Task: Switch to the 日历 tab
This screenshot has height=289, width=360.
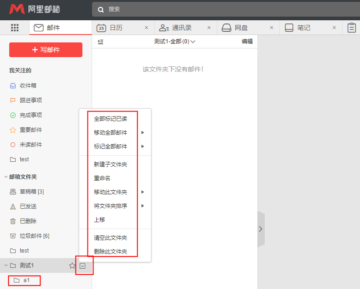Action: pyautogui.click(x=116, y=28)
